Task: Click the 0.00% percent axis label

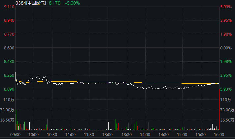Action: pos(226,48)
